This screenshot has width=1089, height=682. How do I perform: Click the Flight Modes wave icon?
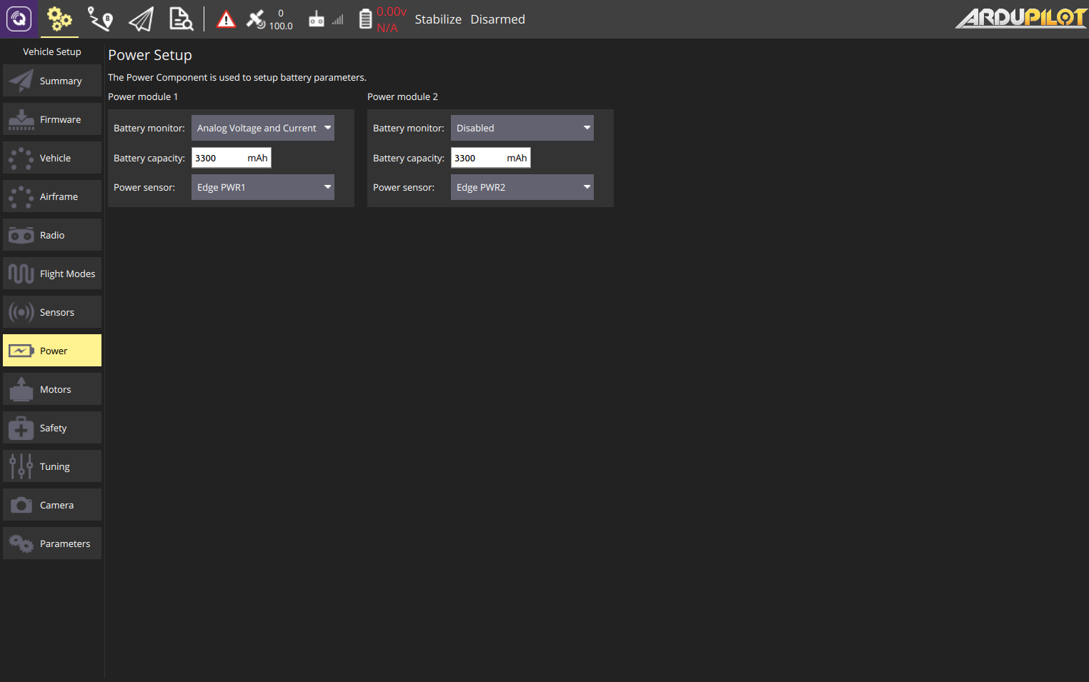pos(21,274)
